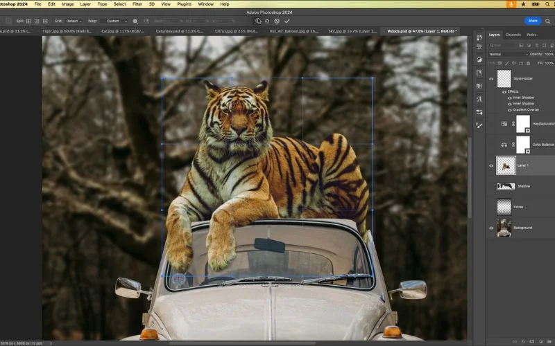
Task: Hide the Style Holder layer
Action: coord(491,79)
